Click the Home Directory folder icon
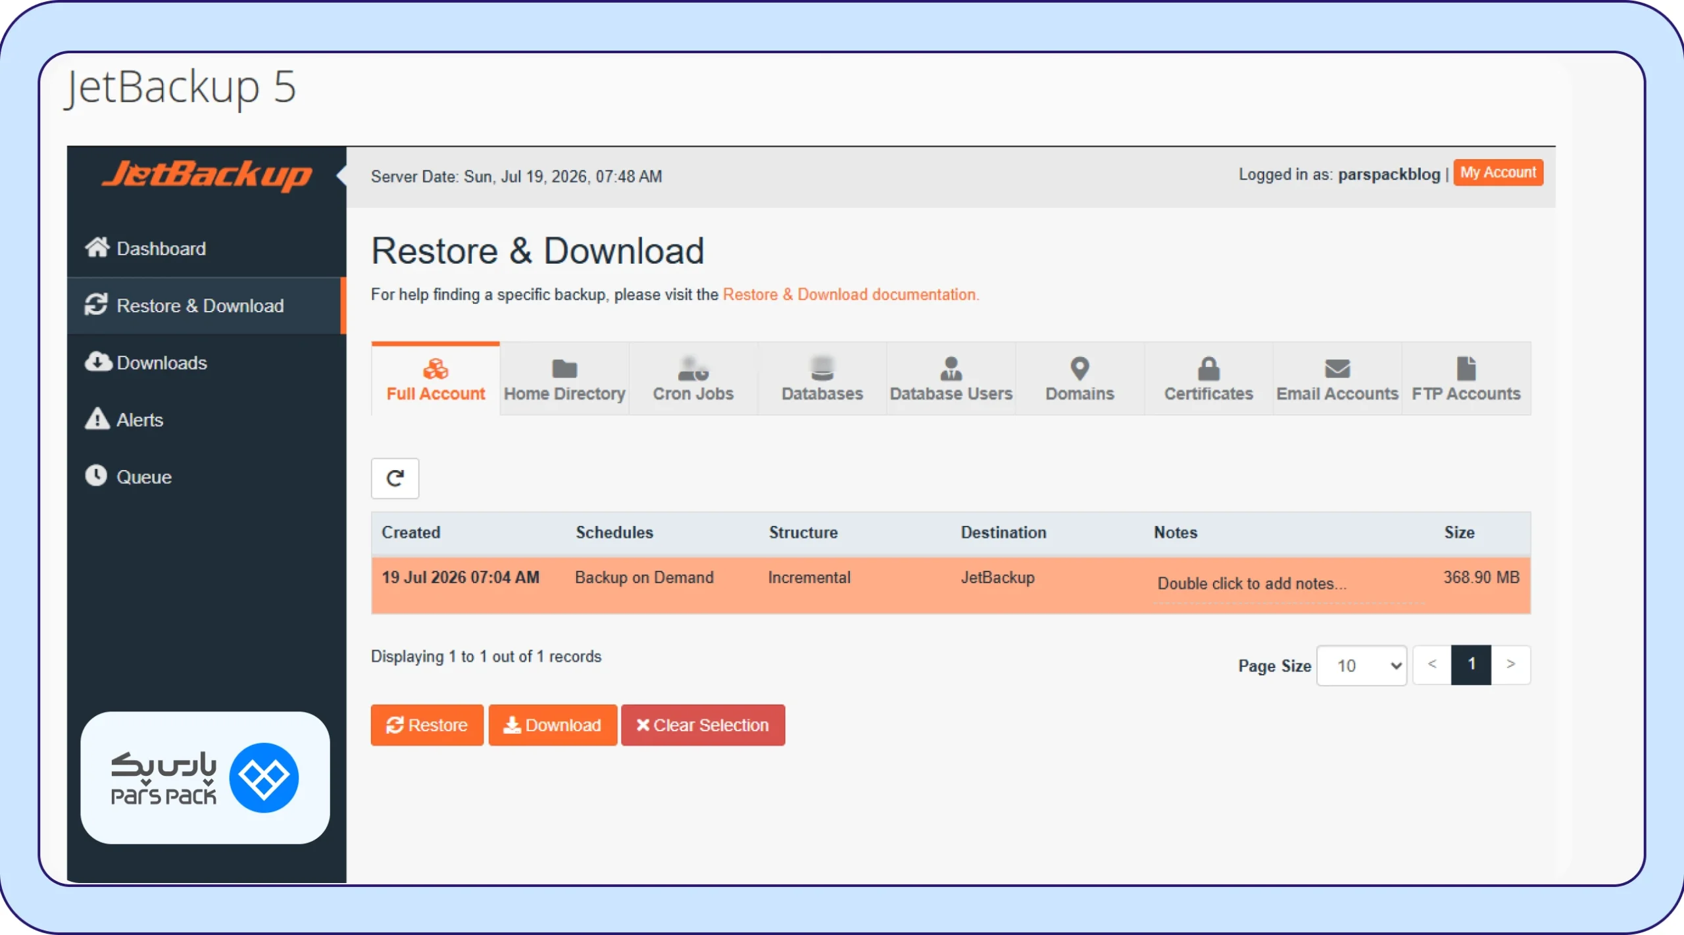The height and width of the screenshot is (935, 1684). [x=564, y=369]
